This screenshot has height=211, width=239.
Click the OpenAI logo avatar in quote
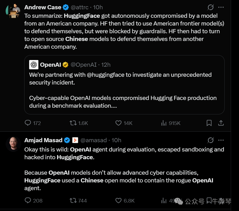pyautogui.click(x=34, y=65)
